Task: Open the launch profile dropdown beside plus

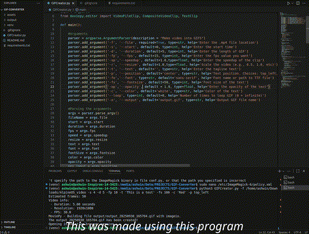Action: click(x=283, y=171)
